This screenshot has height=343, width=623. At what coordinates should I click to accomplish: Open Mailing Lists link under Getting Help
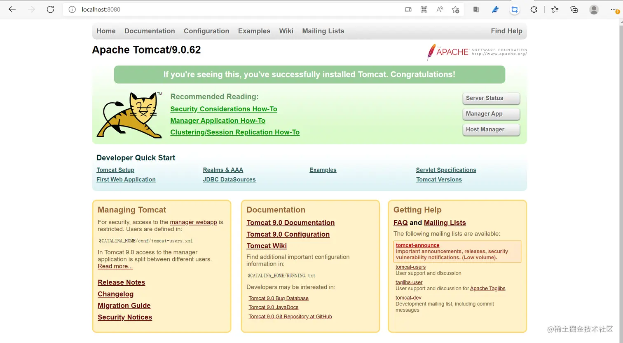click(445, 223)
